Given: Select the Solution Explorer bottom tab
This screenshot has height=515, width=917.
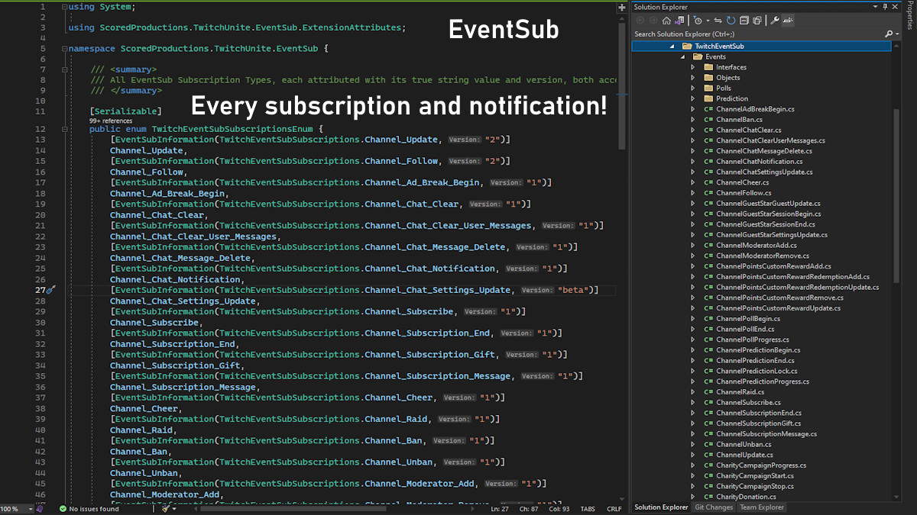Looking at the screenshot, I should coord(661,507).
